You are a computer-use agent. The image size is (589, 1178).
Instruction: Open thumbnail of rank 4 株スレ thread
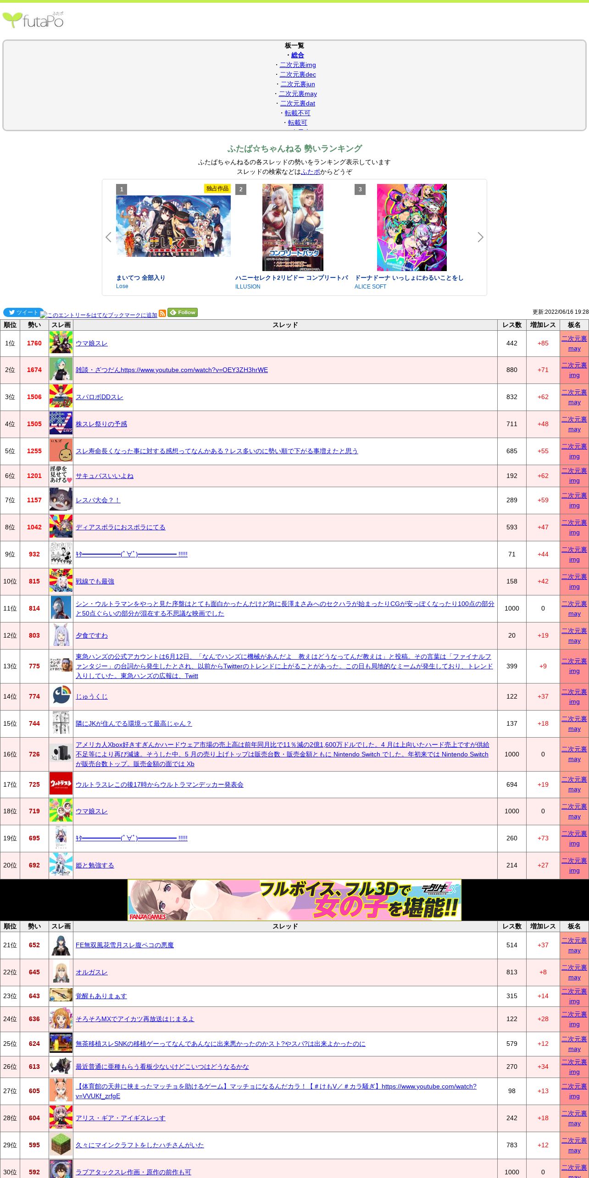61,424
